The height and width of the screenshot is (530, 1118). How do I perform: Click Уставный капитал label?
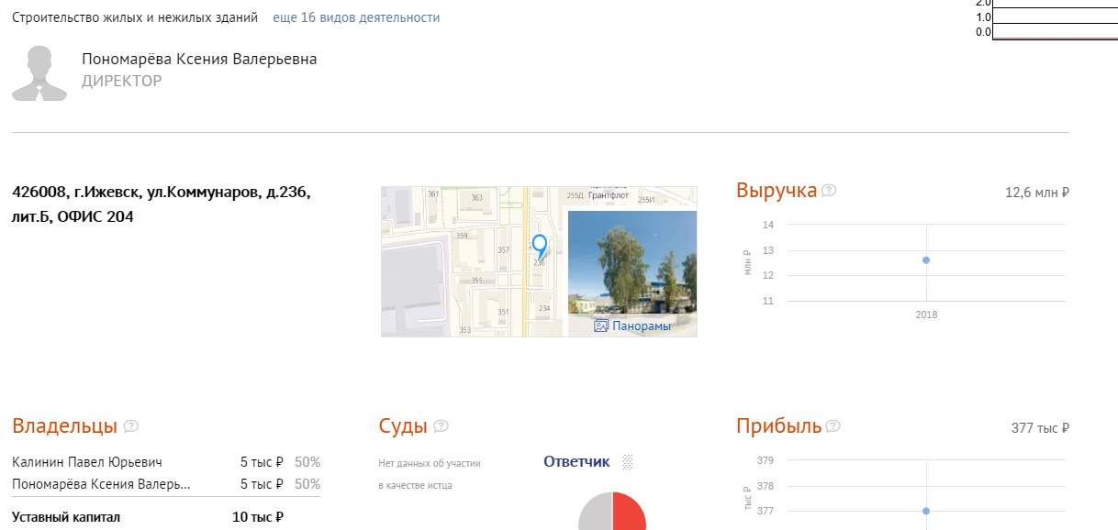pyautogui.click(x=66, y=517)
